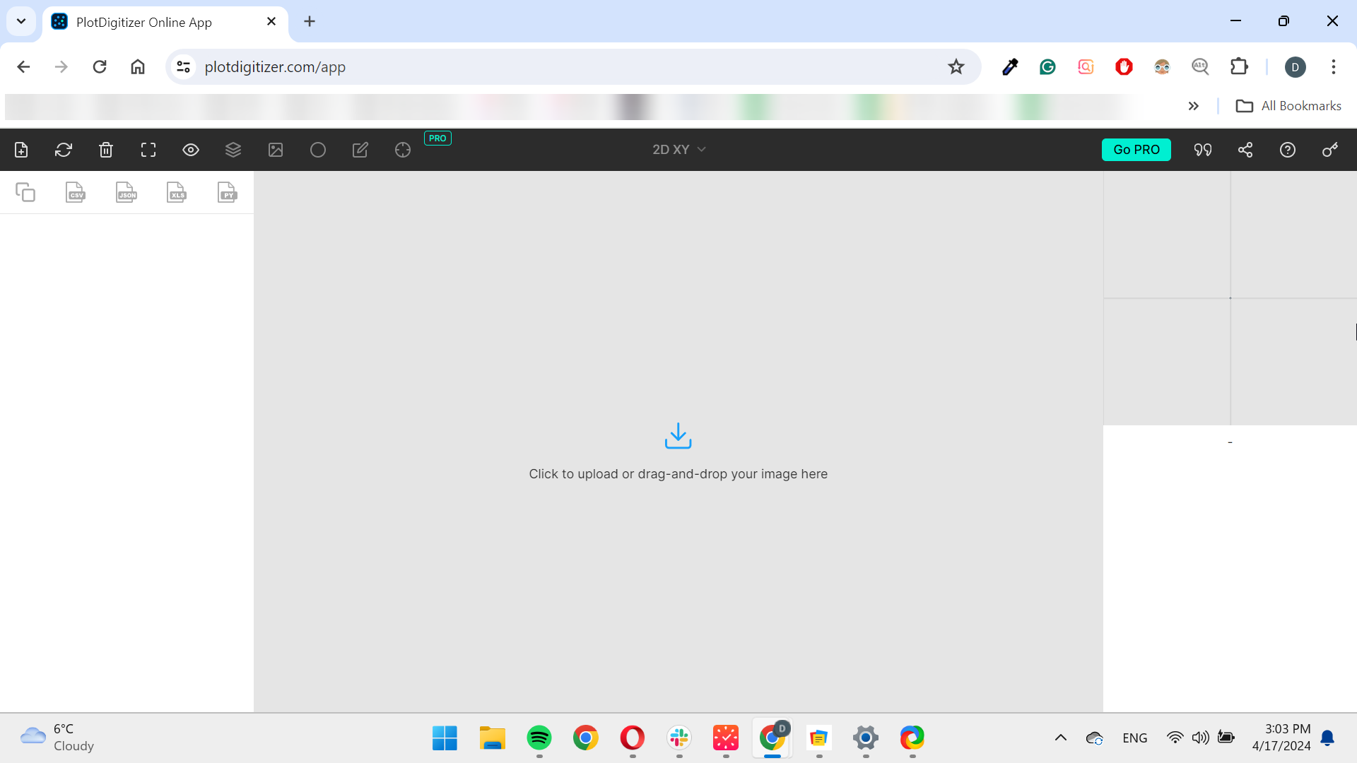Click the share icon in app toolbar
1357x763 pixels.
pyautogui.click(x=1245, y=150)
